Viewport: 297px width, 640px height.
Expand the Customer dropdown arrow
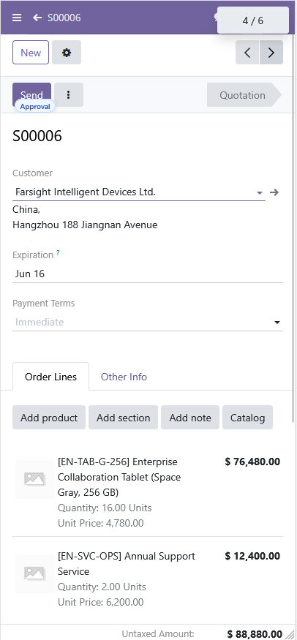(x=260, y=192)
